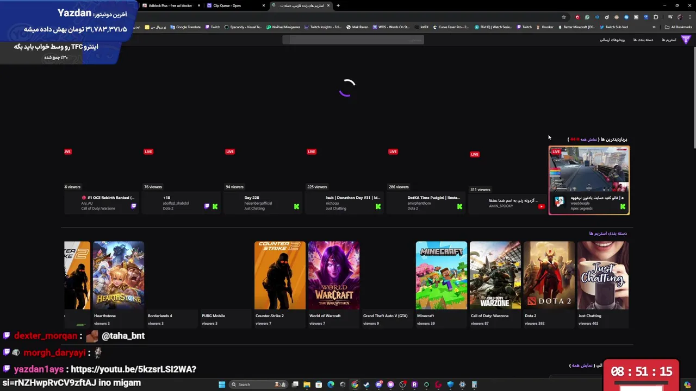This screenshot has width=696, height=391.
Task: Select the Just Chatting category cover
Action: tap(602, 275)
